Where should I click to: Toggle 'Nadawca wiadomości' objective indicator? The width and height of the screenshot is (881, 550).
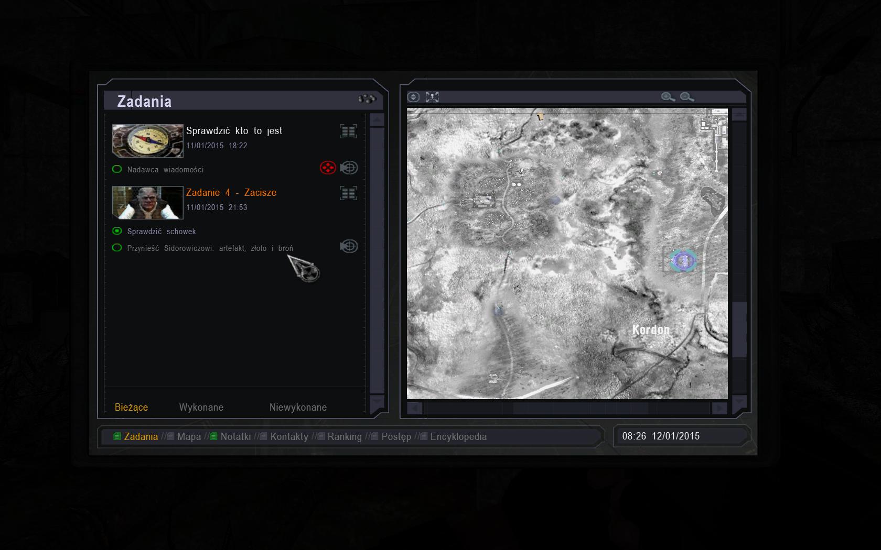coord(117,169)
